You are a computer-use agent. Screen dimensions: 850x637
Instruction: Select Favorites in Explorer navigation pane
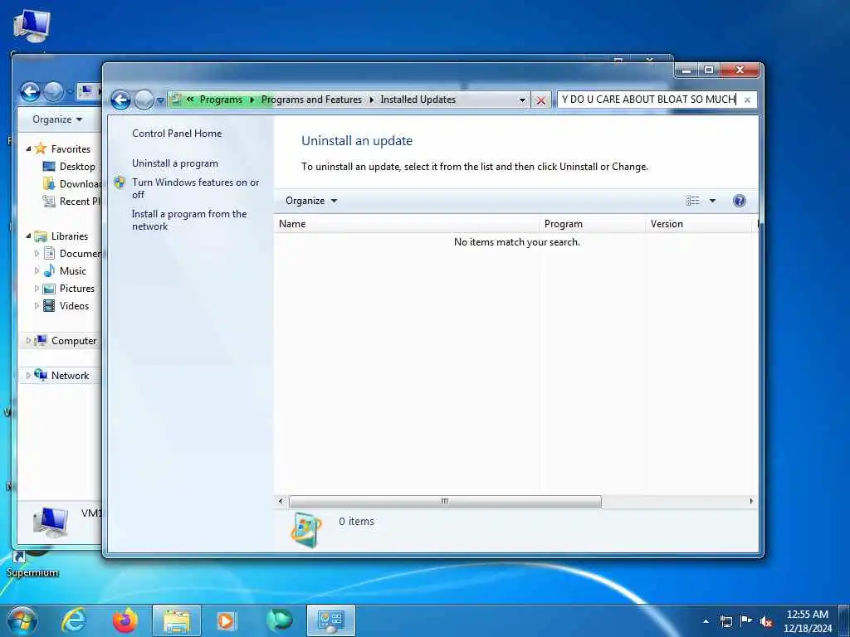pyautogui.click(x=71, y=149)
